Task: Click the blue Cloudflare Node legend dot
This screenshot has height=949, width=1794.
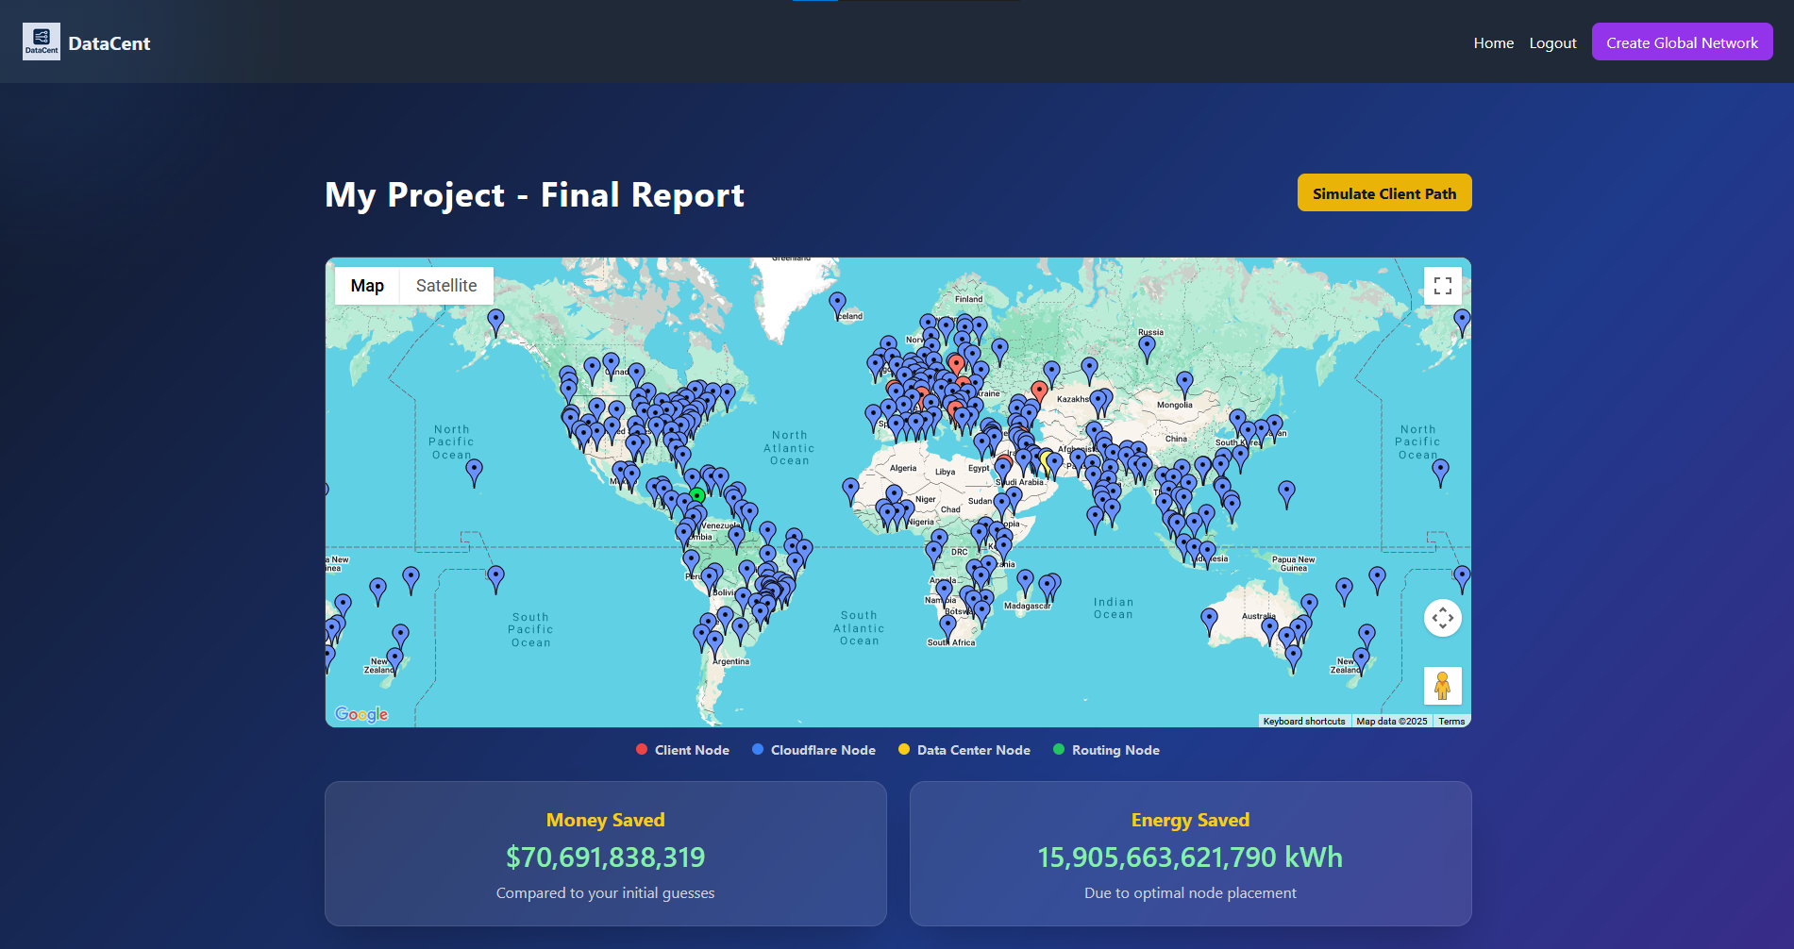Action: coord(758,749)
